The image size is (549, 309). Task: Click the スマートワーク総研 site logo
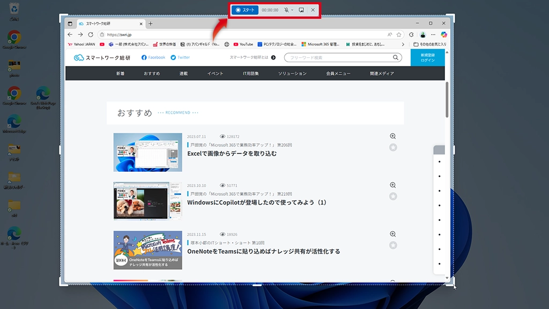102,57
